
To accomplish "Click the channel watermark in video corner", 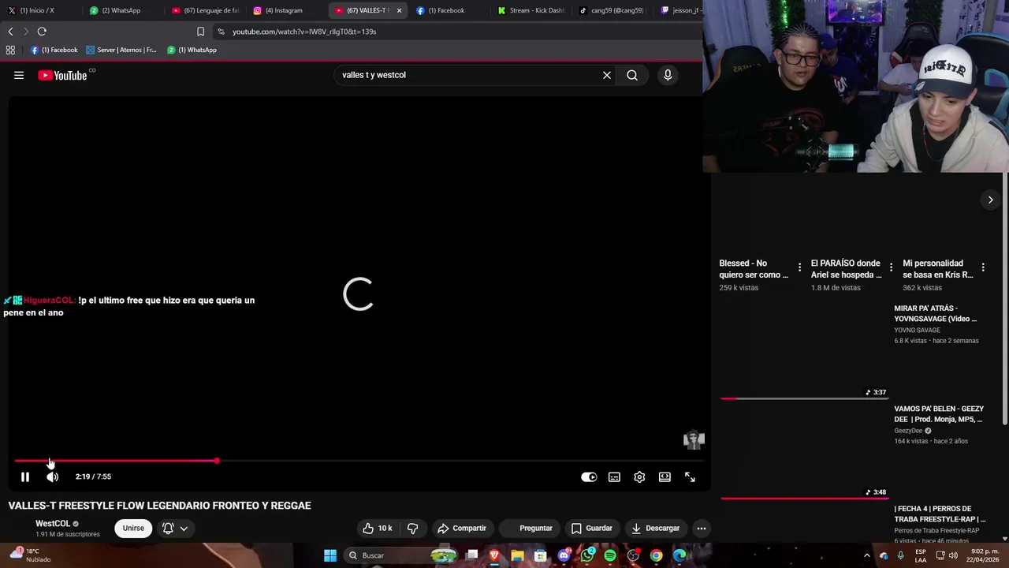I will [x=694, y=439].
